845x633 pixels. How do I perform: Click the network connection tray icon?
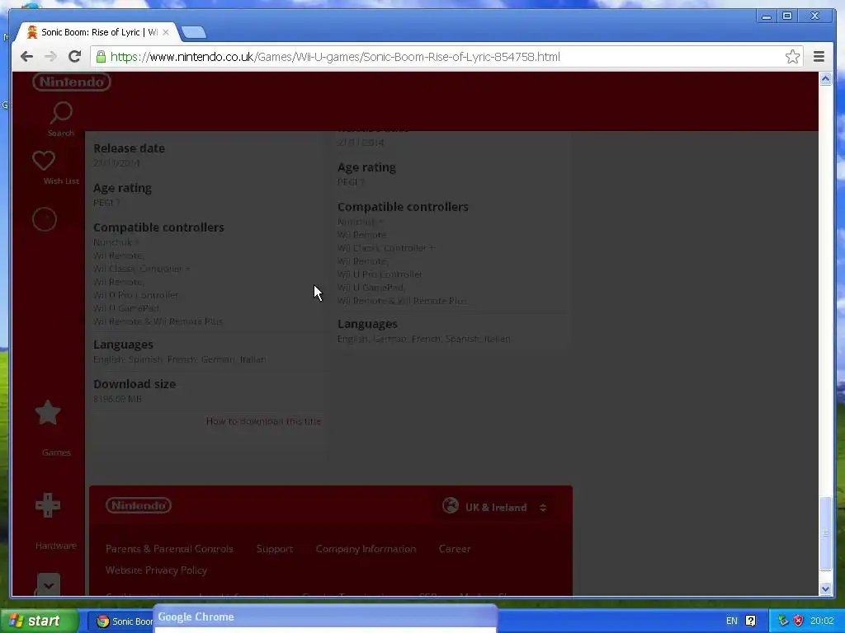click(783, 621)
